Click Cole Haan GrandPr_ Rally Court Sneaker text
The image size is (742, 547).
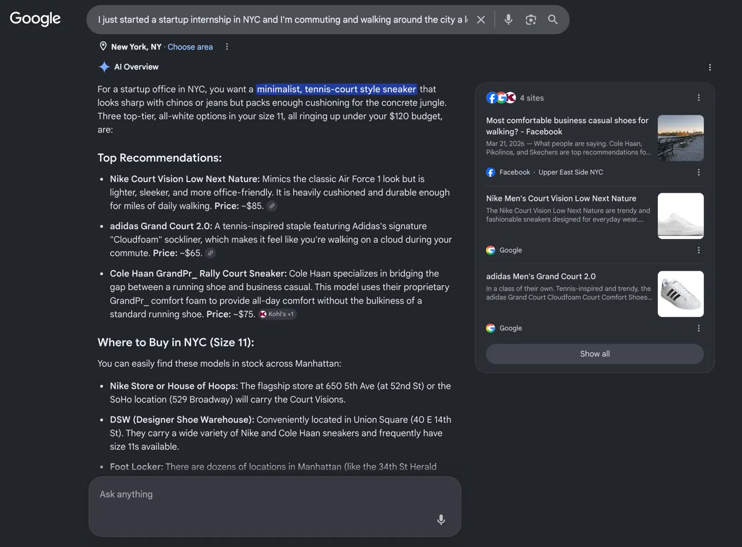point(198,273)
